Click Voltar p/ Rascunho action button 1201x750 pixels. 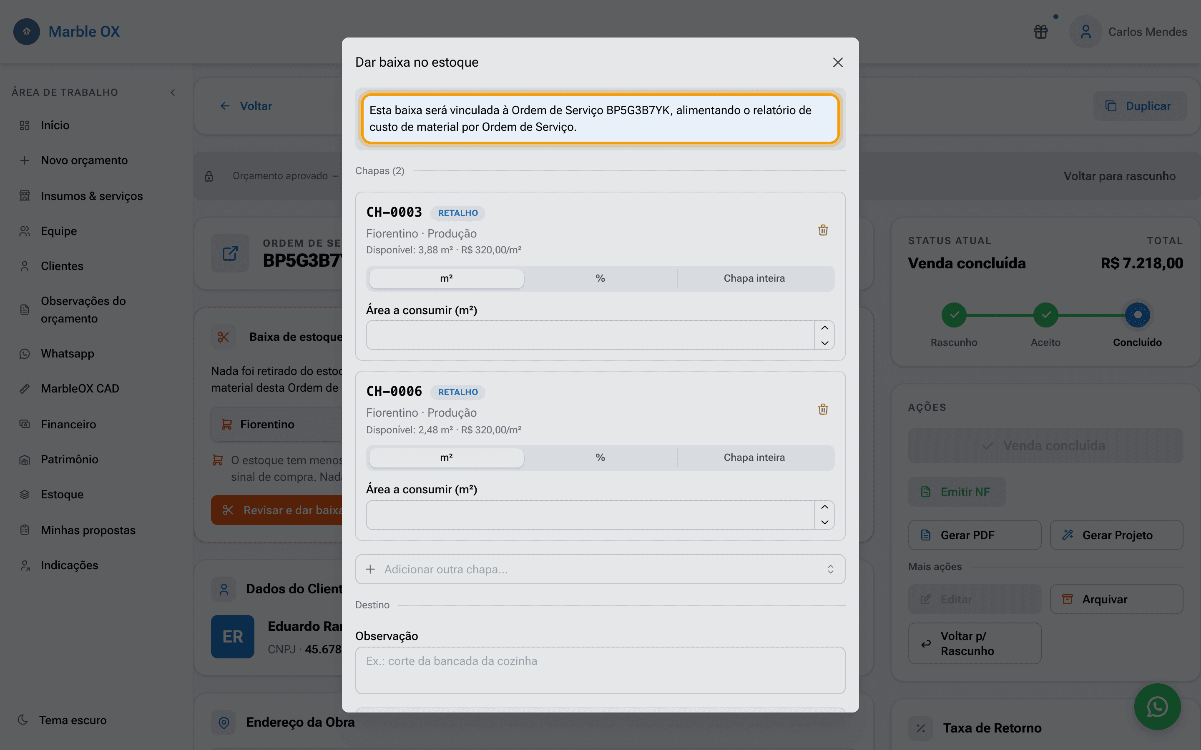coord(974,643)
